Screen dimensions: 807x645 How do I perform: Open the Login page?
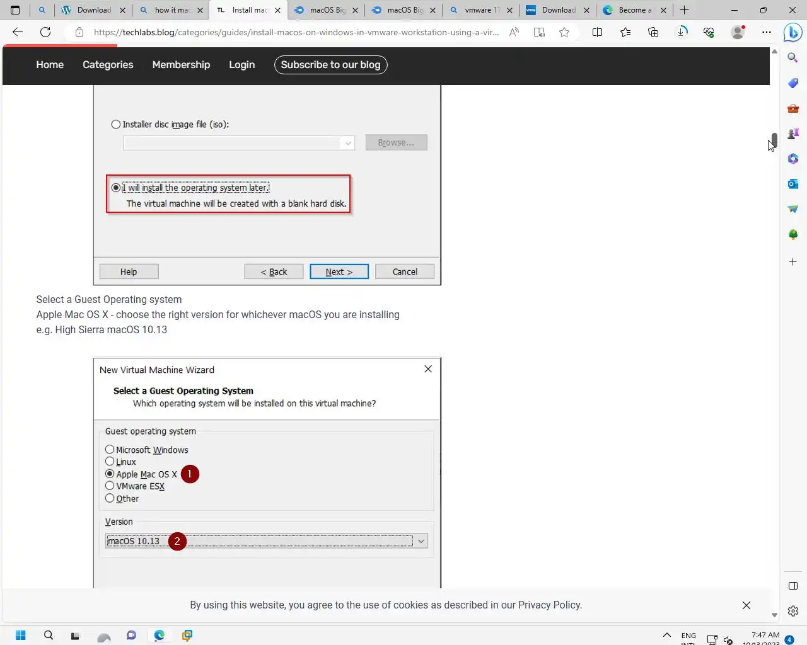coord(241,65)
